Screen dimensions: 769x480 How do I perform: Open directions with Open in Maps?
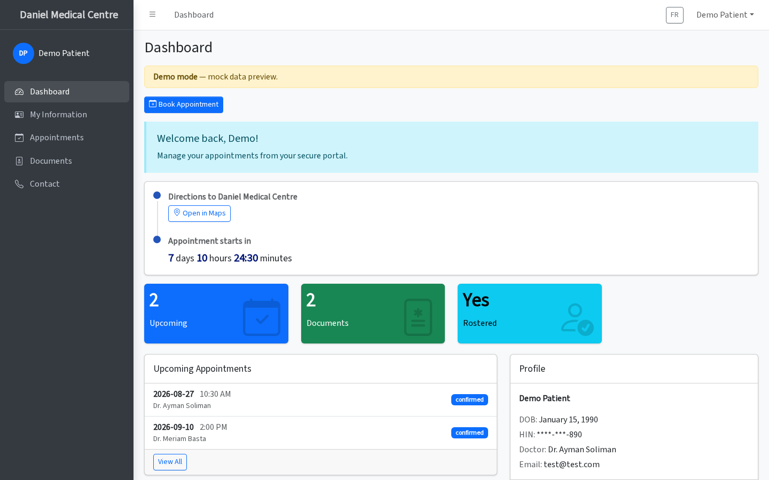(199, 213)
